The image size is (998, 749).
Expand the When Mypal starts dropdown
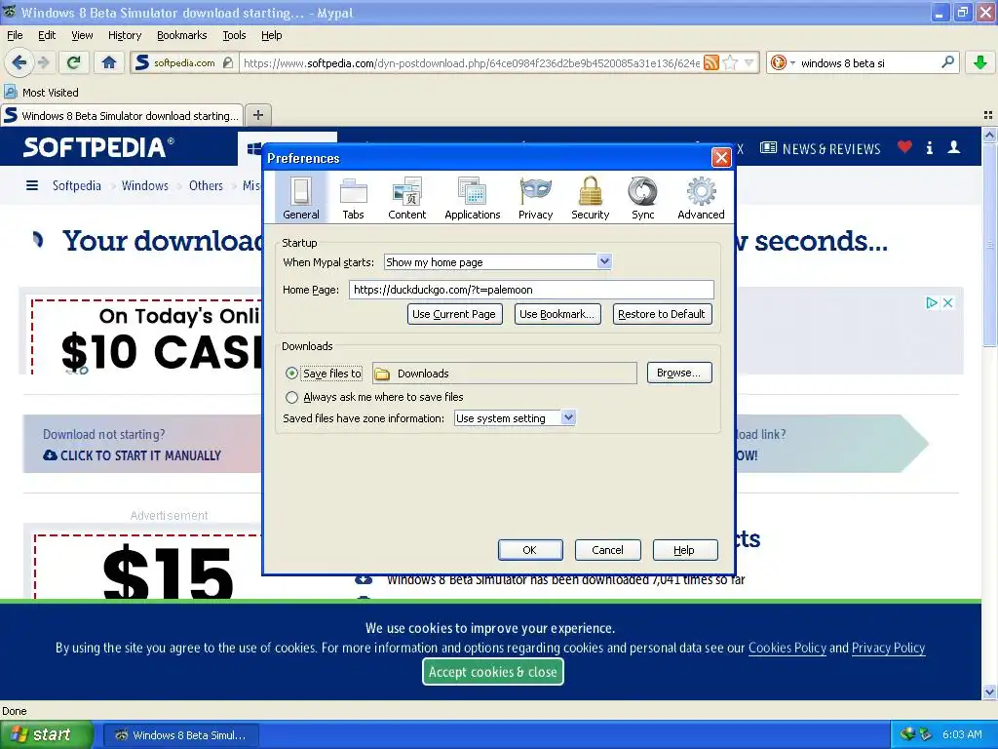click(x=604, y=261)
